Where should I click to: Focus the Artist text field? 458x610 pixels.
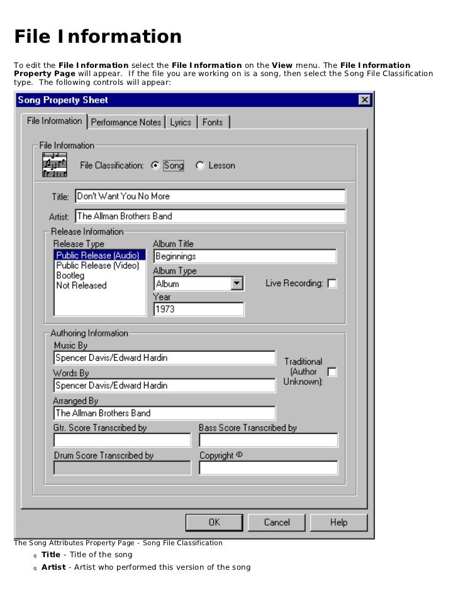tap(210, 216)
